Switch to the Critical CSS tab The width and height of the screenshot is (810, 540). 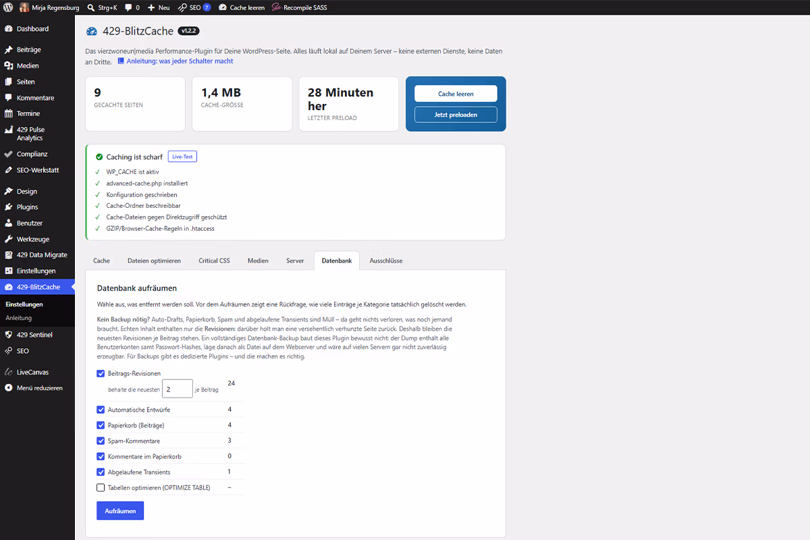(214, 261)
